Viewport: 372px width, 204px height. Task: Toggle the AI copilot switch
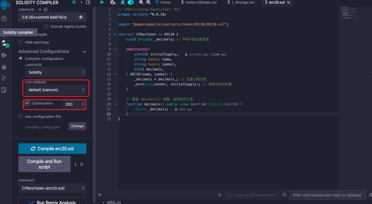(x=131, y=2)
